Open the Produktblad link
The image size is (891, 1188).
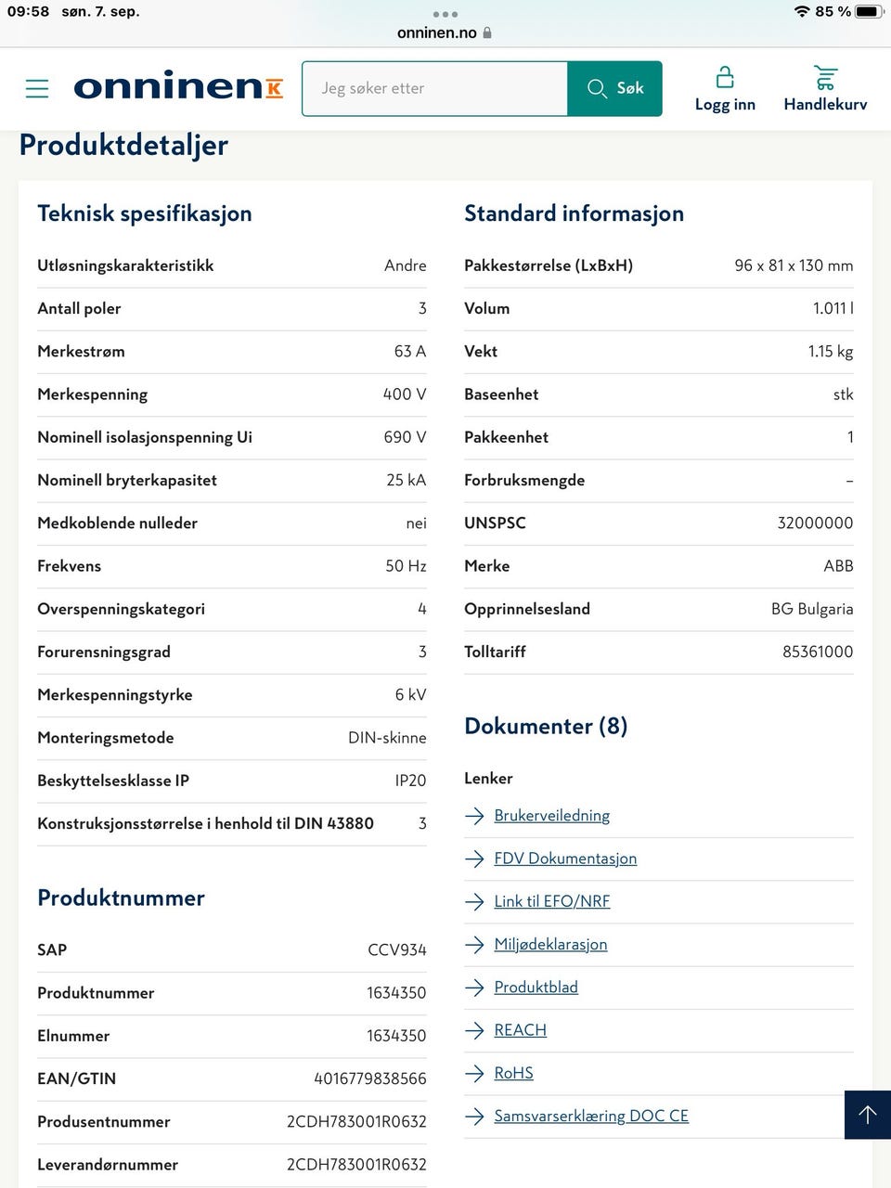(536, 988)
